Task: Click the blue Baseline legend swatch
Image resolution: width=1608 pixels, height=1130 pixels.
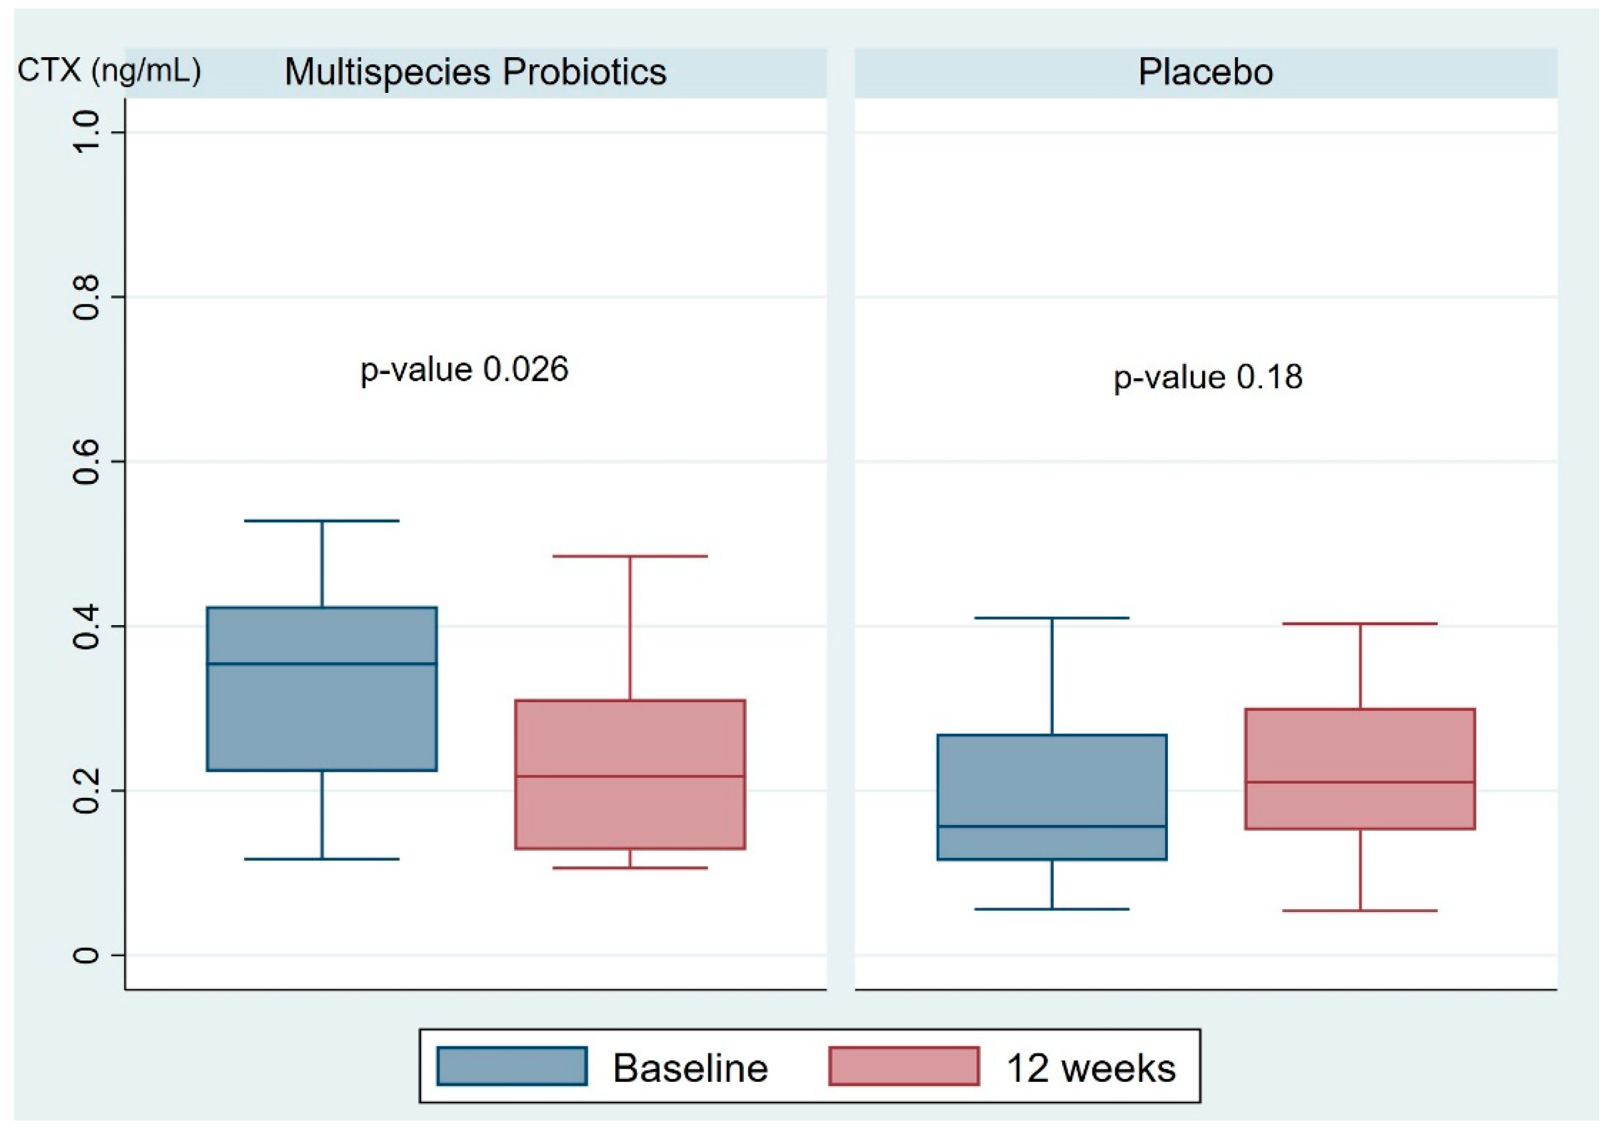Action: [511, 1065]
